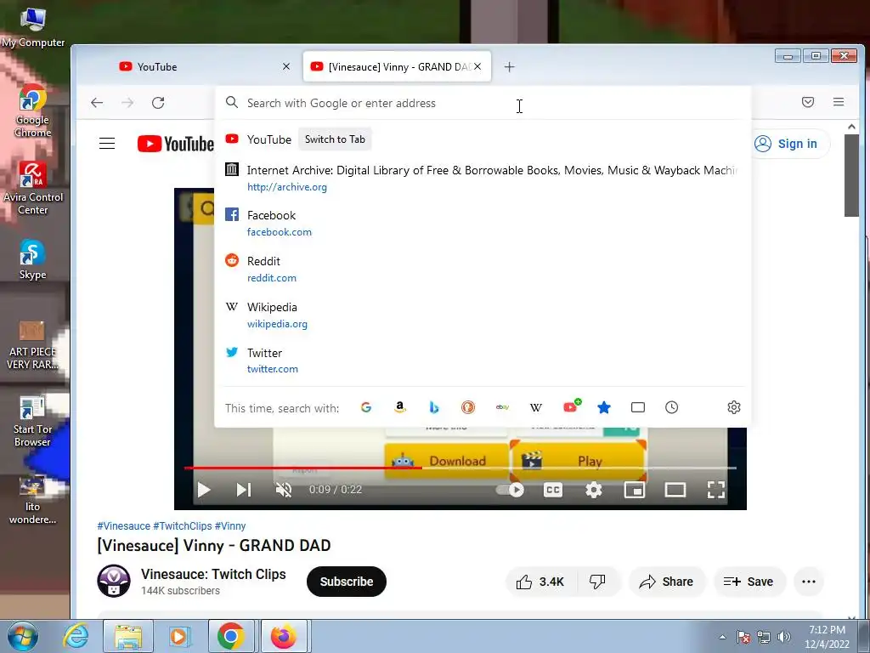Search bookmarks with star icon
The height and width of the screenshot is (653, 870).
(x=604, y=407)
